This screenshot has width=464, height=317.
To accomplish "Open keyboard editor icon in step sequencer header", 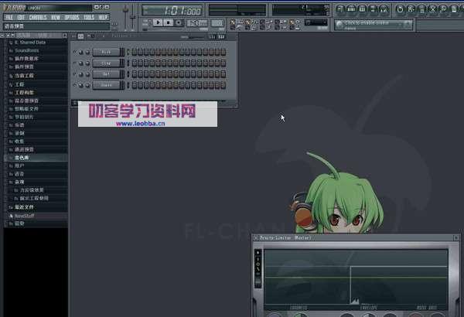I will click(x=221, y=36).
